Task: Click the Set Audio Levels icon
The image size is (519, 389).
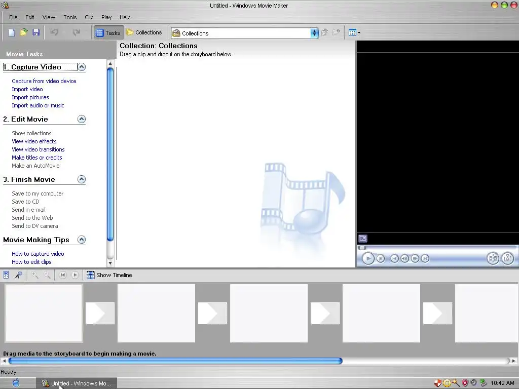Action: click(6, 275)
